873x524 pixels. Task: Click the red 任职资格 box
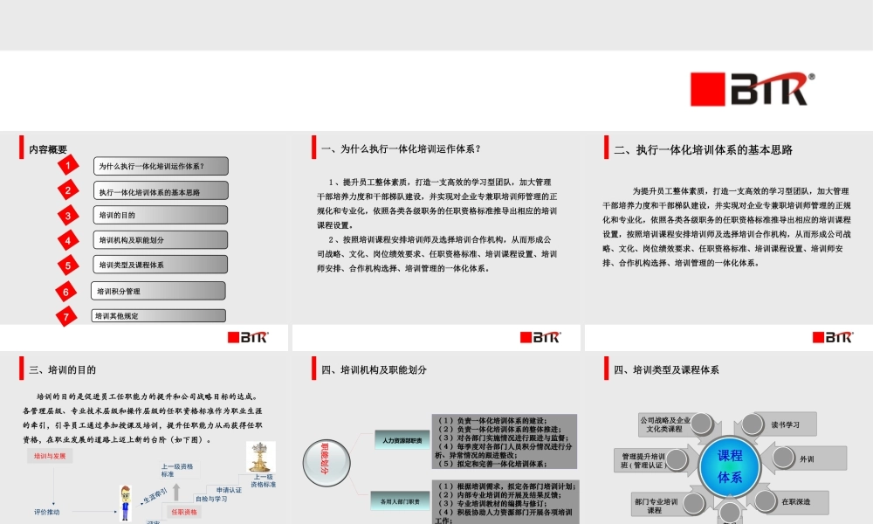click(x=184, y=512)
